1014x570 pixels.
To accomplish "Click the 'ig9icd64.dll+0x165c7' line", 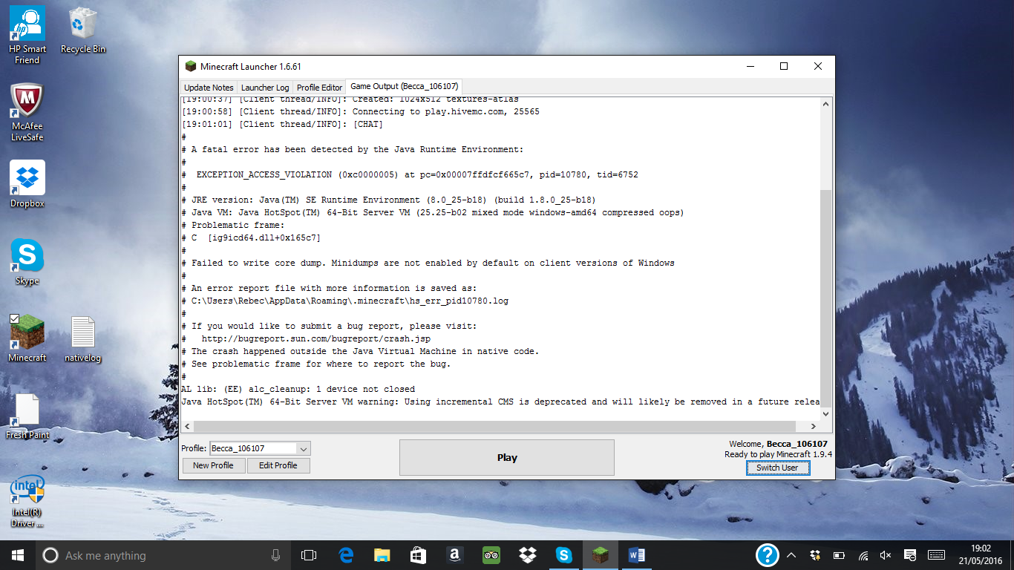I will pos(251,237).
